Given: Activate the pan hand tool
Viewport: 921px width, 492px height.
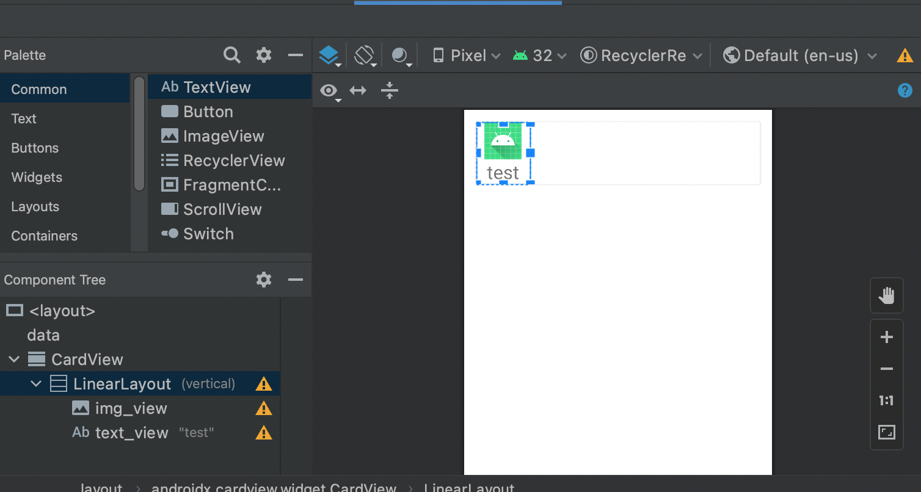Looking at the screenshot, I should 886,296.
